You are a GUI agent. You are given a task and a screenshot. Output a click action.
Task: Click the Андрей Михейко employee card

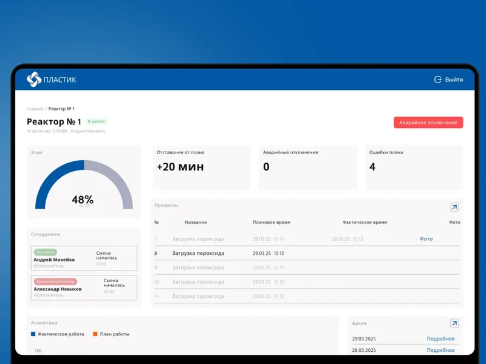tap(84, 258)
